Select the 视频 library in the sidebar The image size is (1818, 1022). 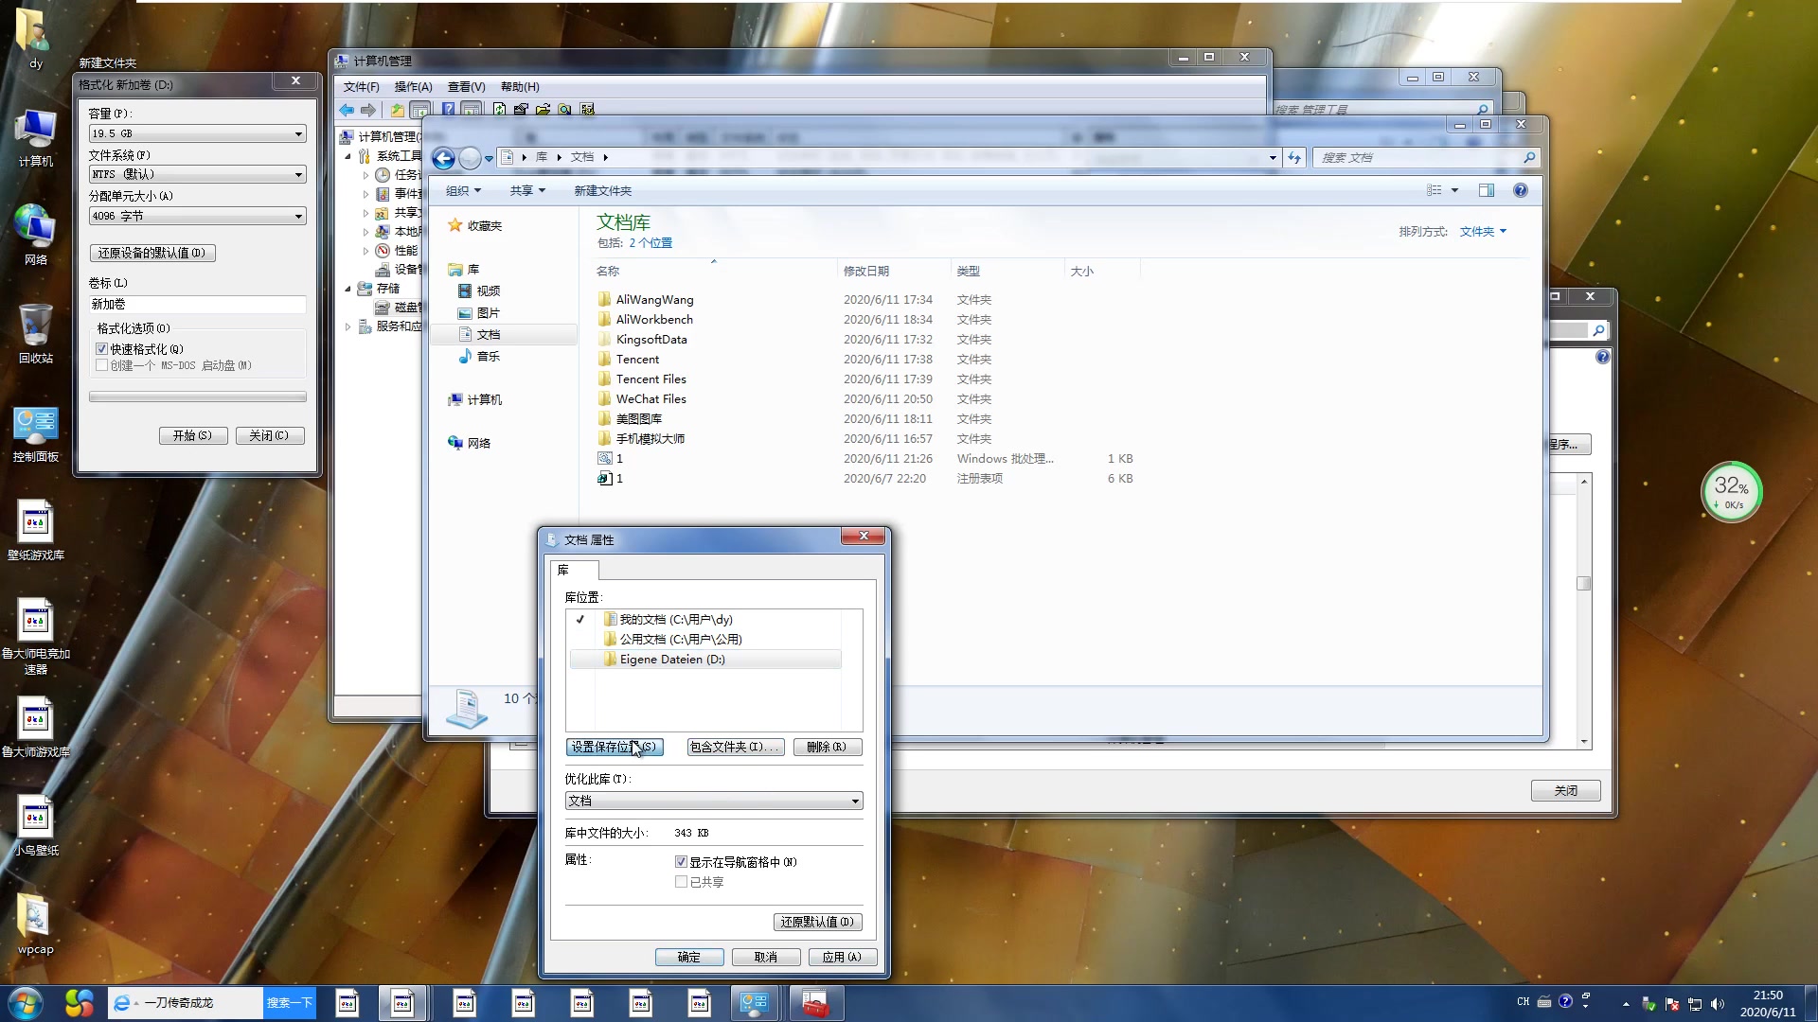[489, 291]
